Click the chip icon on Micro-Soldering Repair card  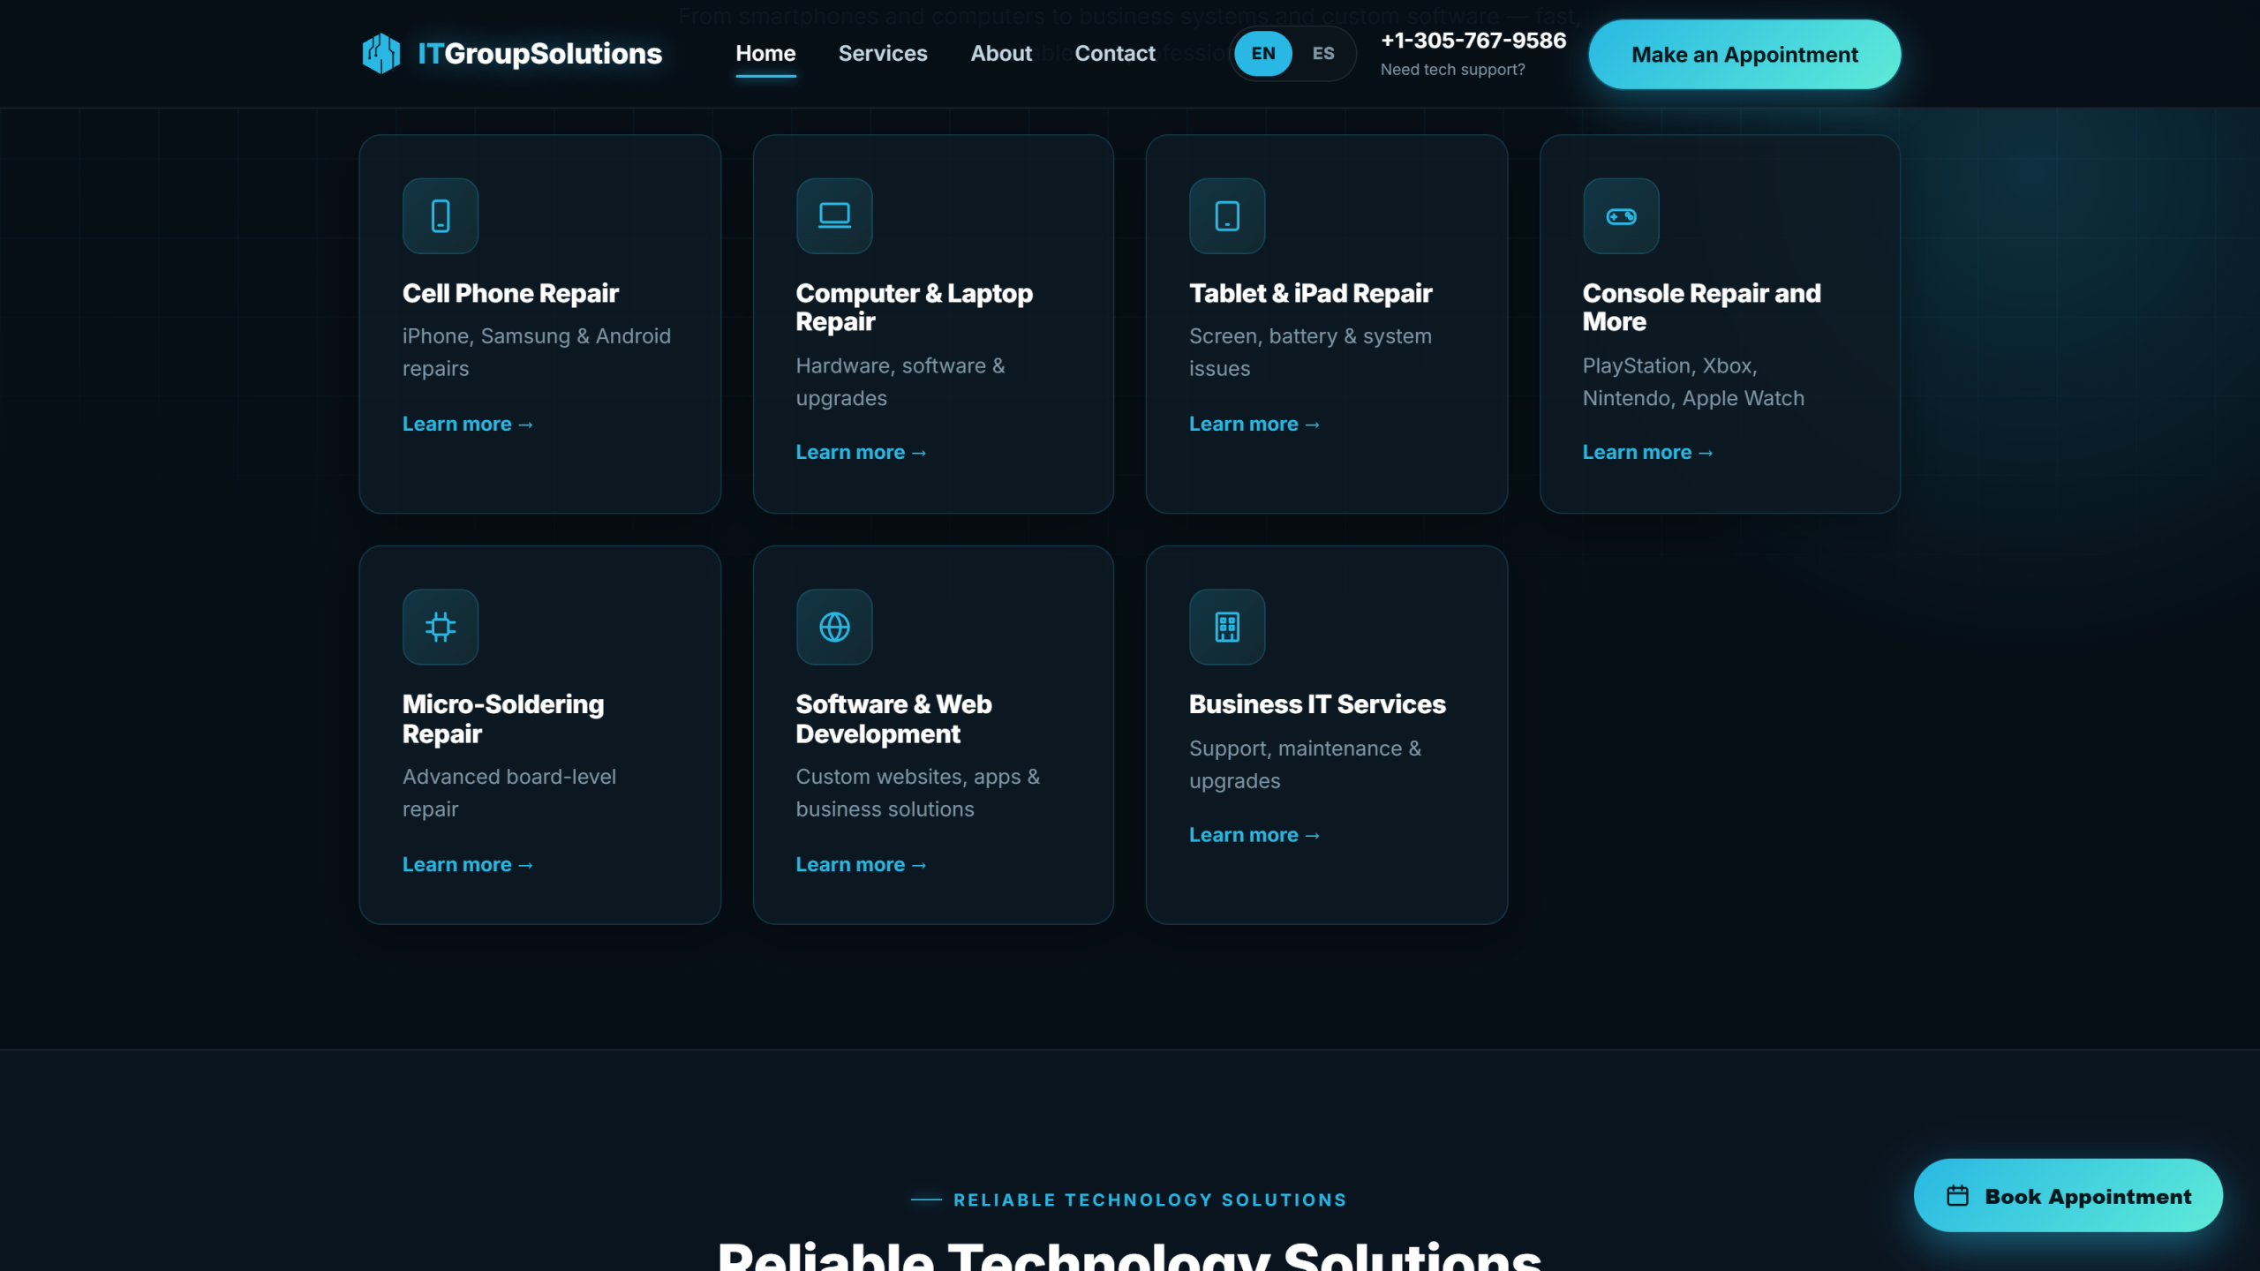(441, 627)
